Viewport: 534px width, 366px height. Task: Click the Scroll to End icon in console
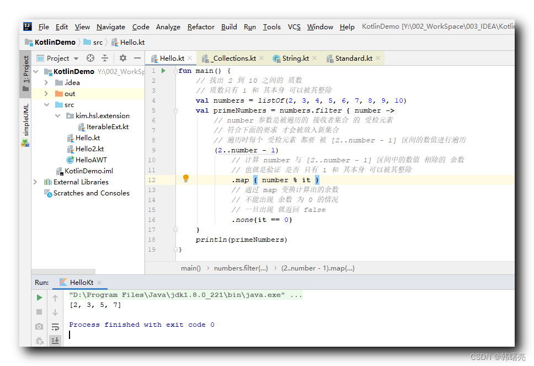tap(55, 341)
